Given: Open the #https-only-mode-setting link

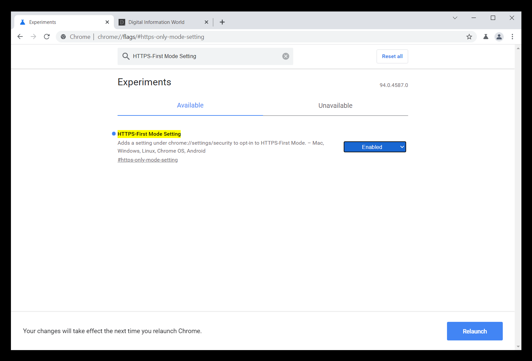Looking at the screenshot, I should 147,160.
